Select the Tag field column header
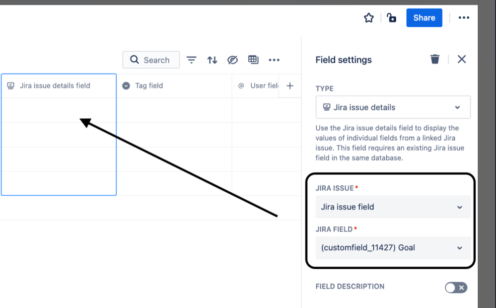The width and height of the screenshot is (496, 308). [x=174, y=86]
